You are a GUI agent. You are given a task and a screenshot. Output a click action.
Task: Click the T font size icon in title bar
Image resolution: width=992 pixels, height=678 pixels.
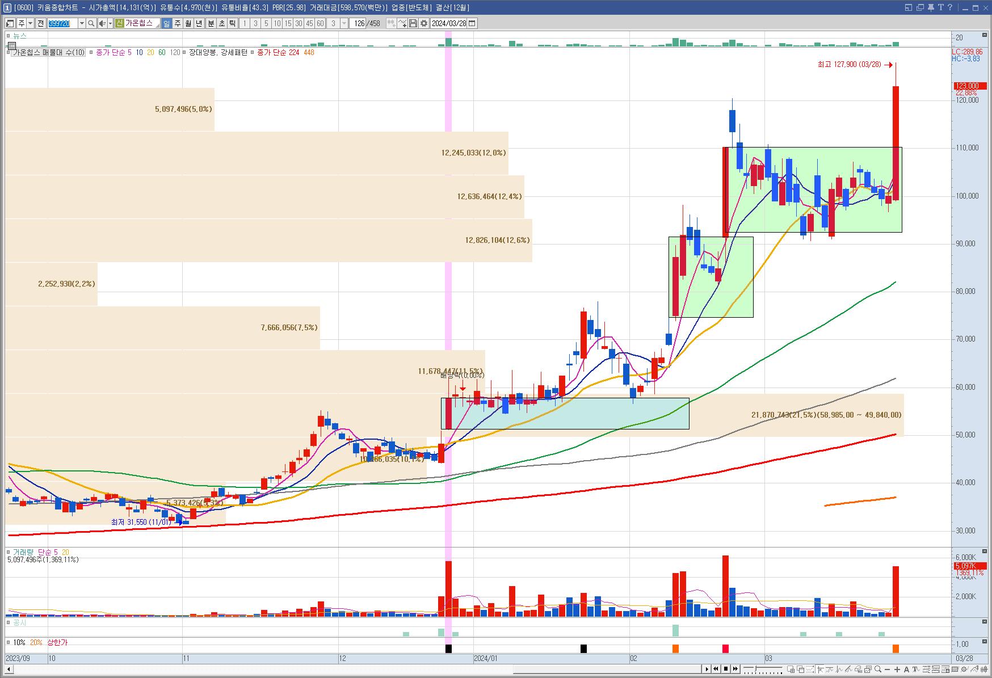[x=941, y=7]
